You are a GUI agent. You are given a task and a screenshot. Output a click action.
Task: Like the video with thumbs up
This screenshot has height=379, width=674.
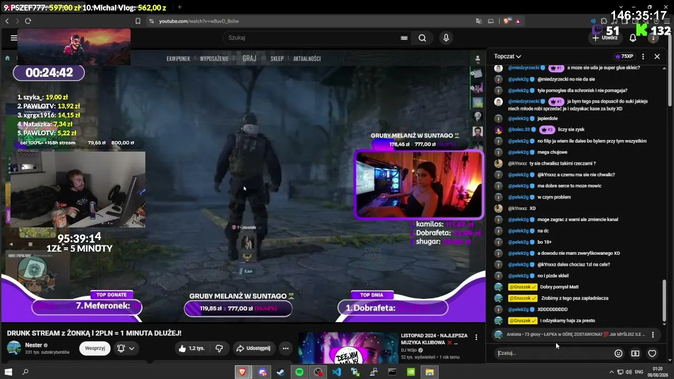(x=191, y=348)
